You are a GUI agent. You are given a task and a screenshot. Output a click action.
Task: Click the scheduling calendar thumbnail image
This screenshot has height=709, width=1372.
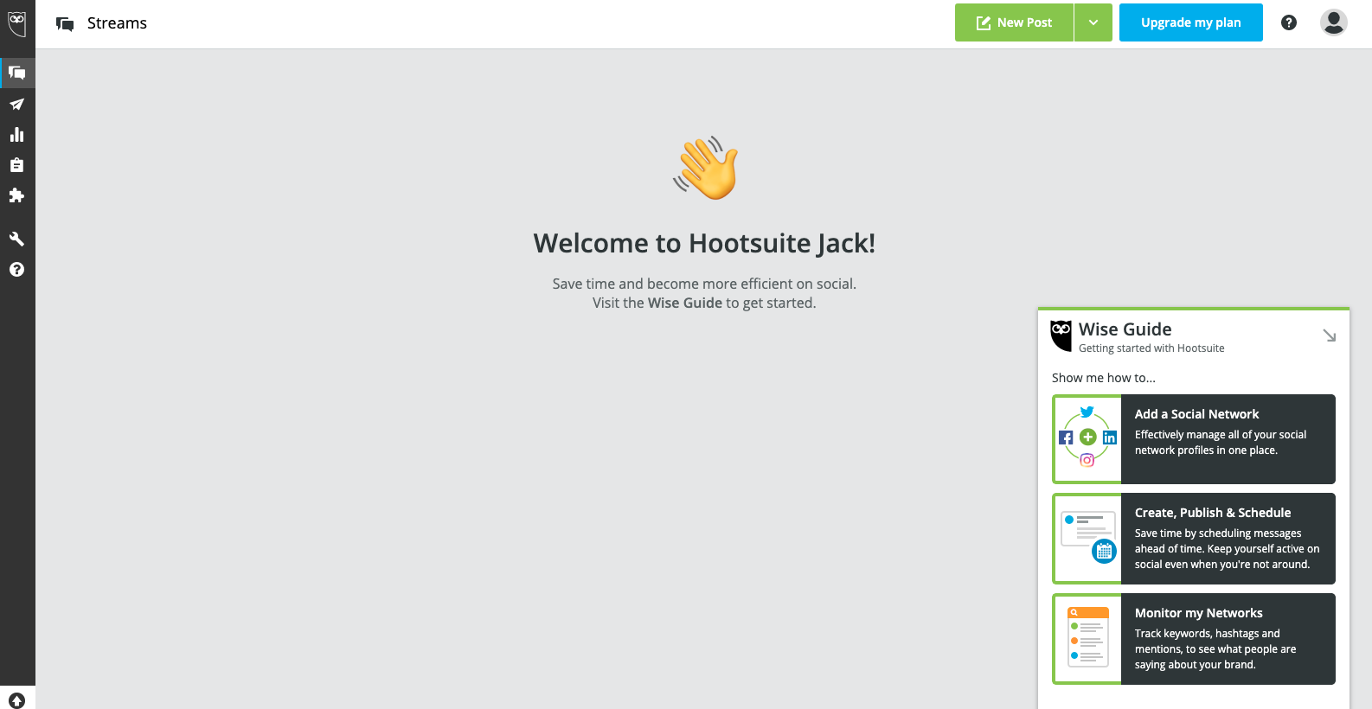point(1087,539)
